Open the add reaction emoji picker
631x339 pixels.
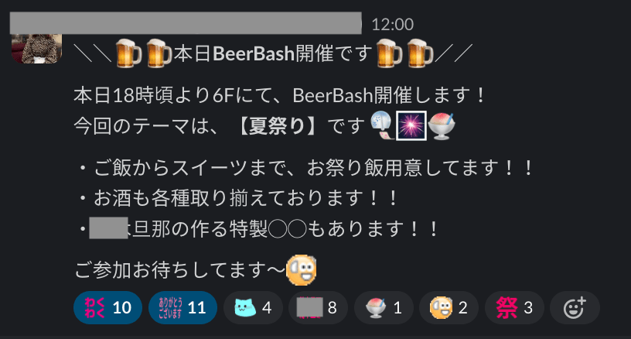[x=575, y=308]
